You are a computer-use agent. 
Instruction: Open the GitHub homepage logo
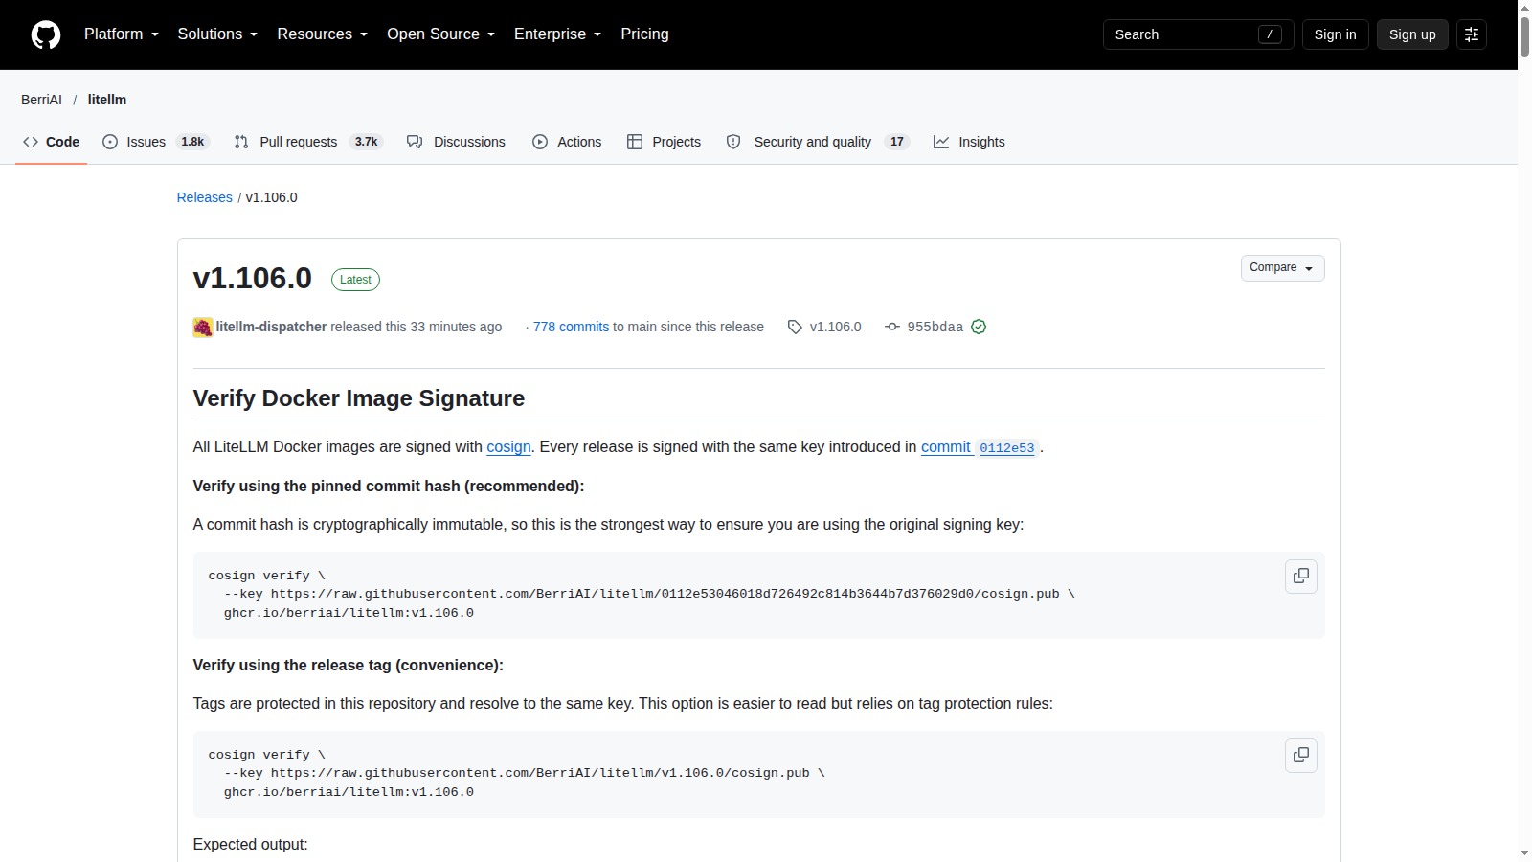point(46,34)
